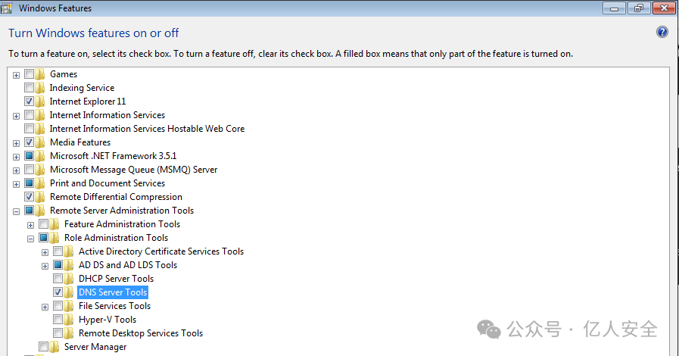Collapse the Role Administration Tools node
This screenshot has height=356, width=679.
[30, 239]
